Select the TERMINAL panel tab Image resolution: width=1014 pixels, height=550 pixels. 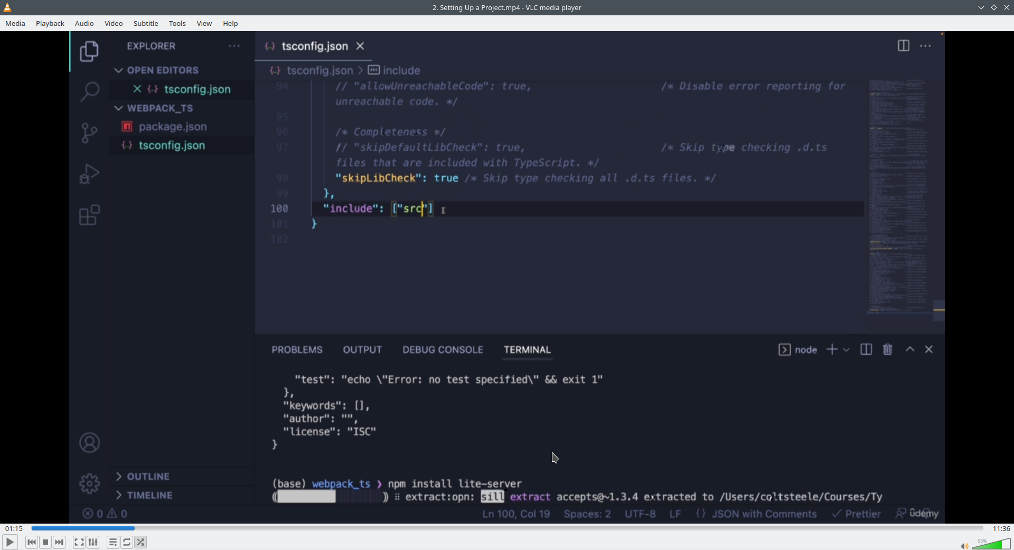(527, 350)
